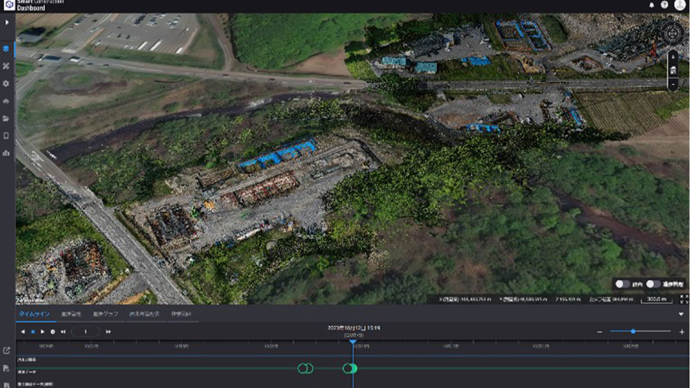Switch to the タイムライン tab
690x388 pixels.
34,314
